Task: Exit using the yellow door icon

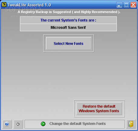Action: [x=131, y=124]
